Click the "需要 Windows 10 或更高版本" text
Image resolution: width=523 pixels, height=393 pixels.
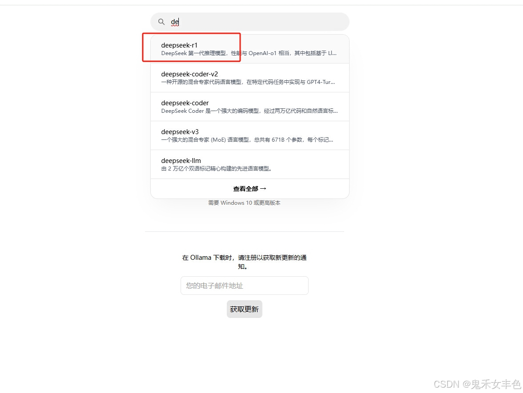[245, 203]
